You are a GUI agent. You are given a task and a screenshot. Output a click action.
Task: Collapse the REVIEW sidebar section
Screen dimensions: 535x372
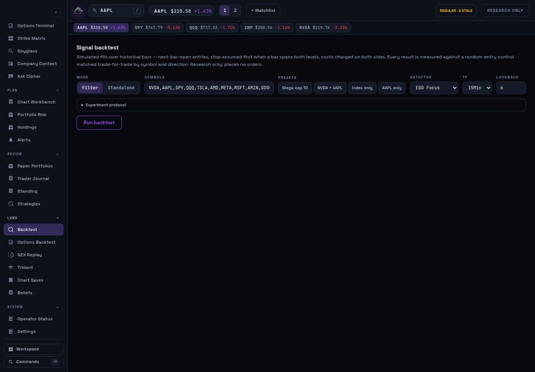click(57, 154)
